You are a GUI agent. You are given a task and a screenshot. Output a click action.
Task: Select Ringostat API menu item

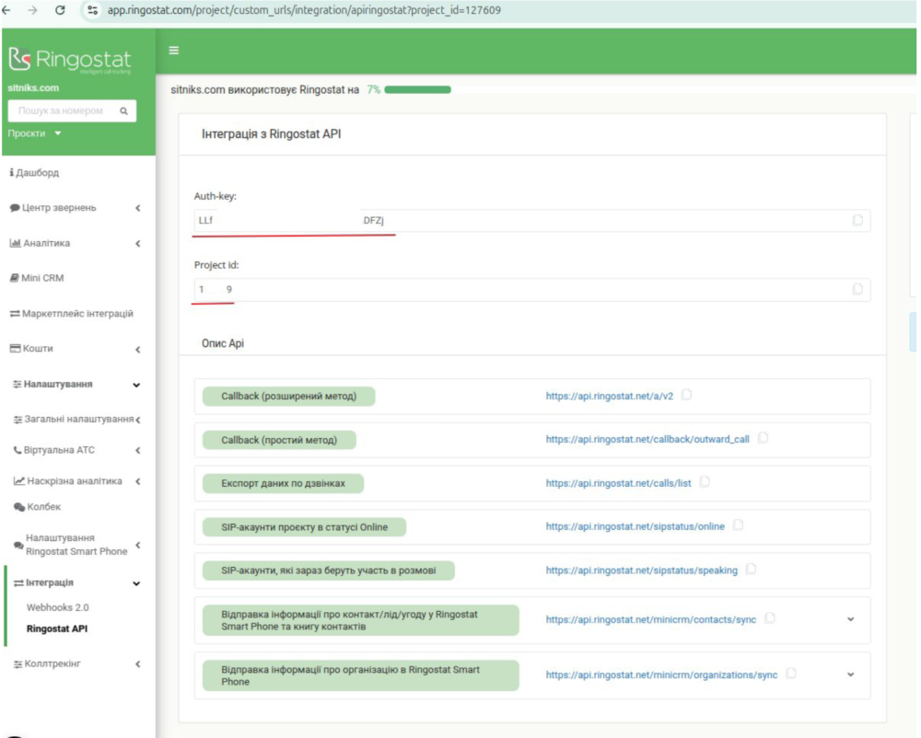click(x=57, y=628)
